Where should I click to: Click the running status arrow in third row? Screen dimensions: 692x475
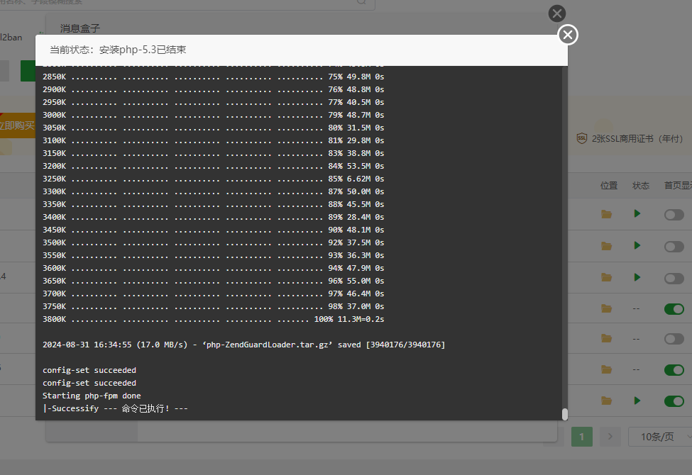637,277
